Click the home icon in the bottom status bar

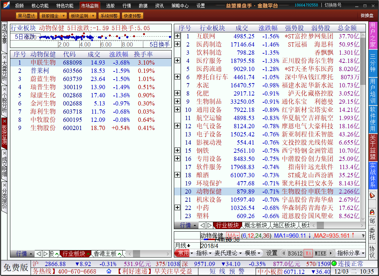[x=109, y=271]
